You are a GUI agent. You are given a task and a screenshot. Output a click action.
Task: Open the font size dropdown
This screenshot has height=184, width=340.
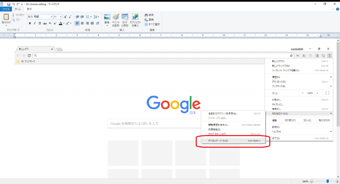(60, 17)
